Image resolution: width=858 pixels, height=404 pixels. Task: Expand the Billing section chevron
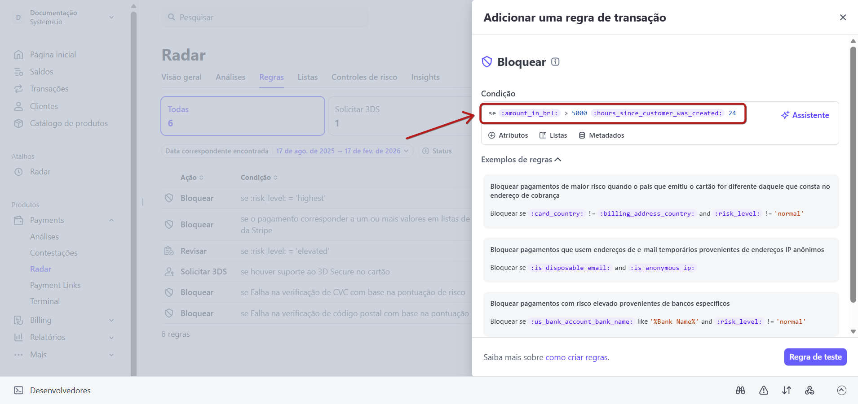111,320
